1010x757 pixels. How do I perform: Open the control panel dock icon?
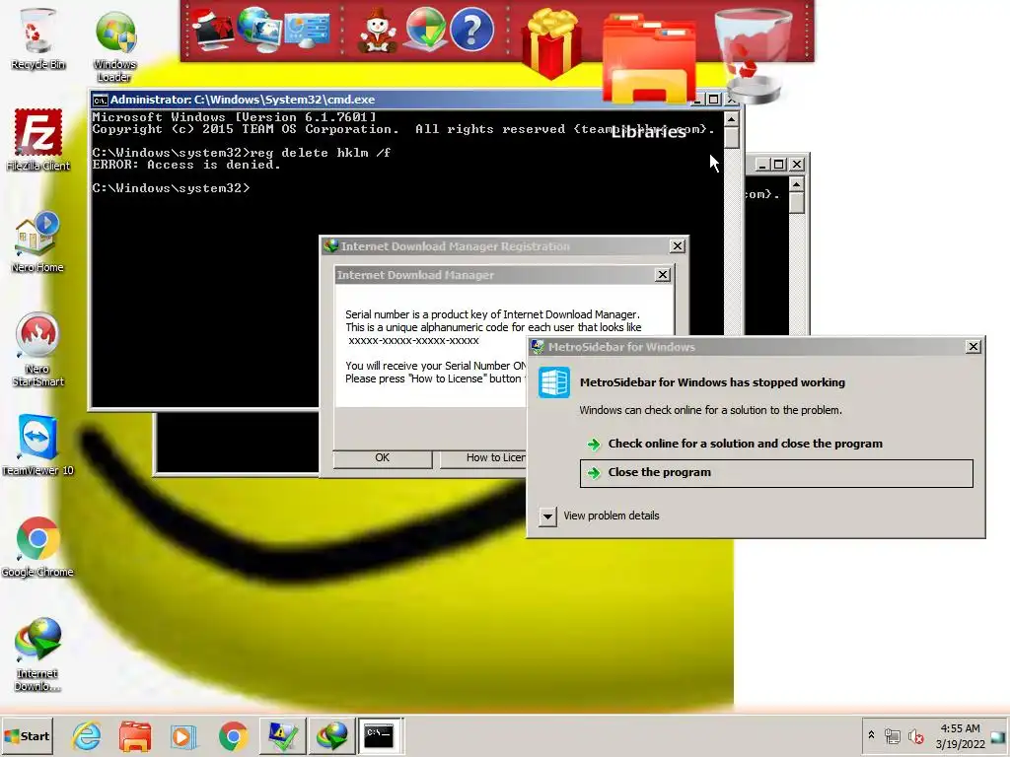coord(307,31)
